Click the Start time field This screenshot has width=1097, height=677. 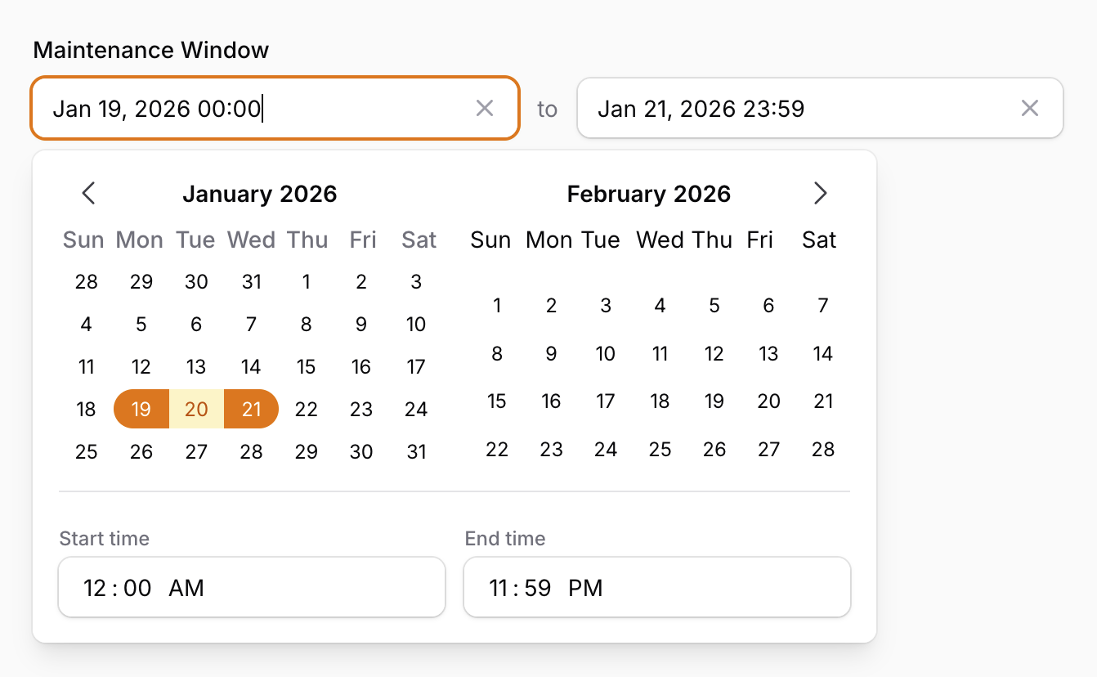[251, 586]
